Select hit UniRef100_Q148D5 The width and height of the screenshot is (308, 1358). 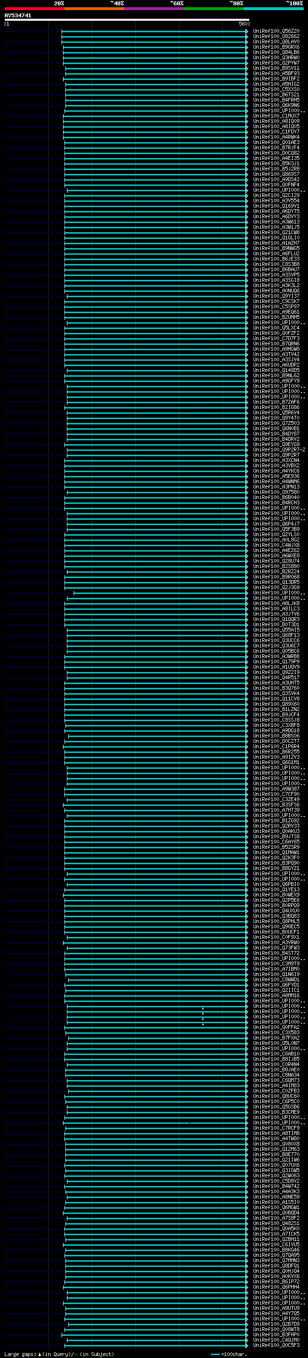pyautogui.click(x=276, y=370)
